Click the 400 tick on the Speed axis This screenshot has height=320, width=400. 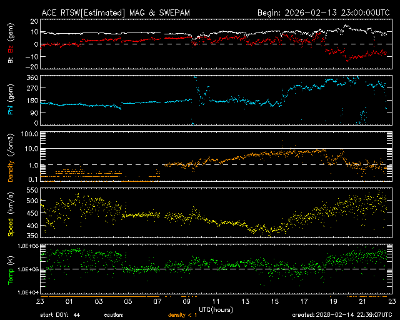(x=32, y=226)
